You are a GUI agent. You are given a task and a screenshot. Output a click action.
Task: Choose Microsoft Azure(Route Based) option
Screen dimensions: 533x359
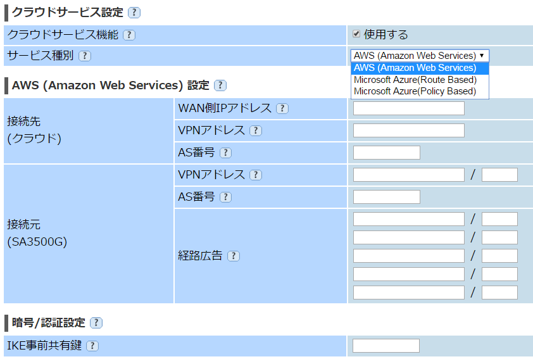tap(420, 80)
